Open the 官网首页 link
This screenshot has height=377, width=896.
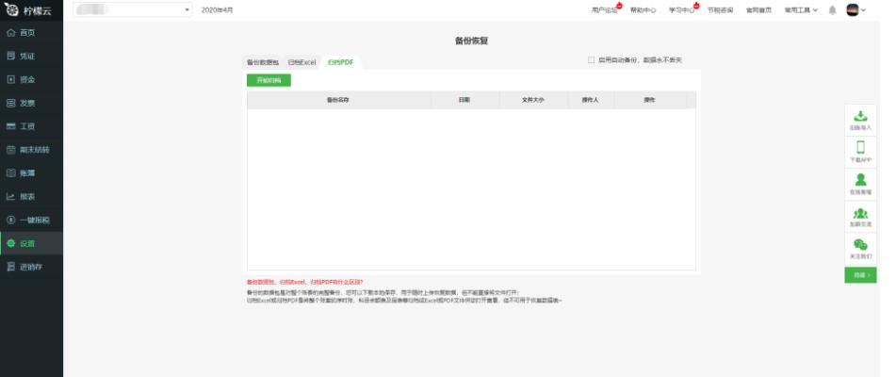[758, 10]
